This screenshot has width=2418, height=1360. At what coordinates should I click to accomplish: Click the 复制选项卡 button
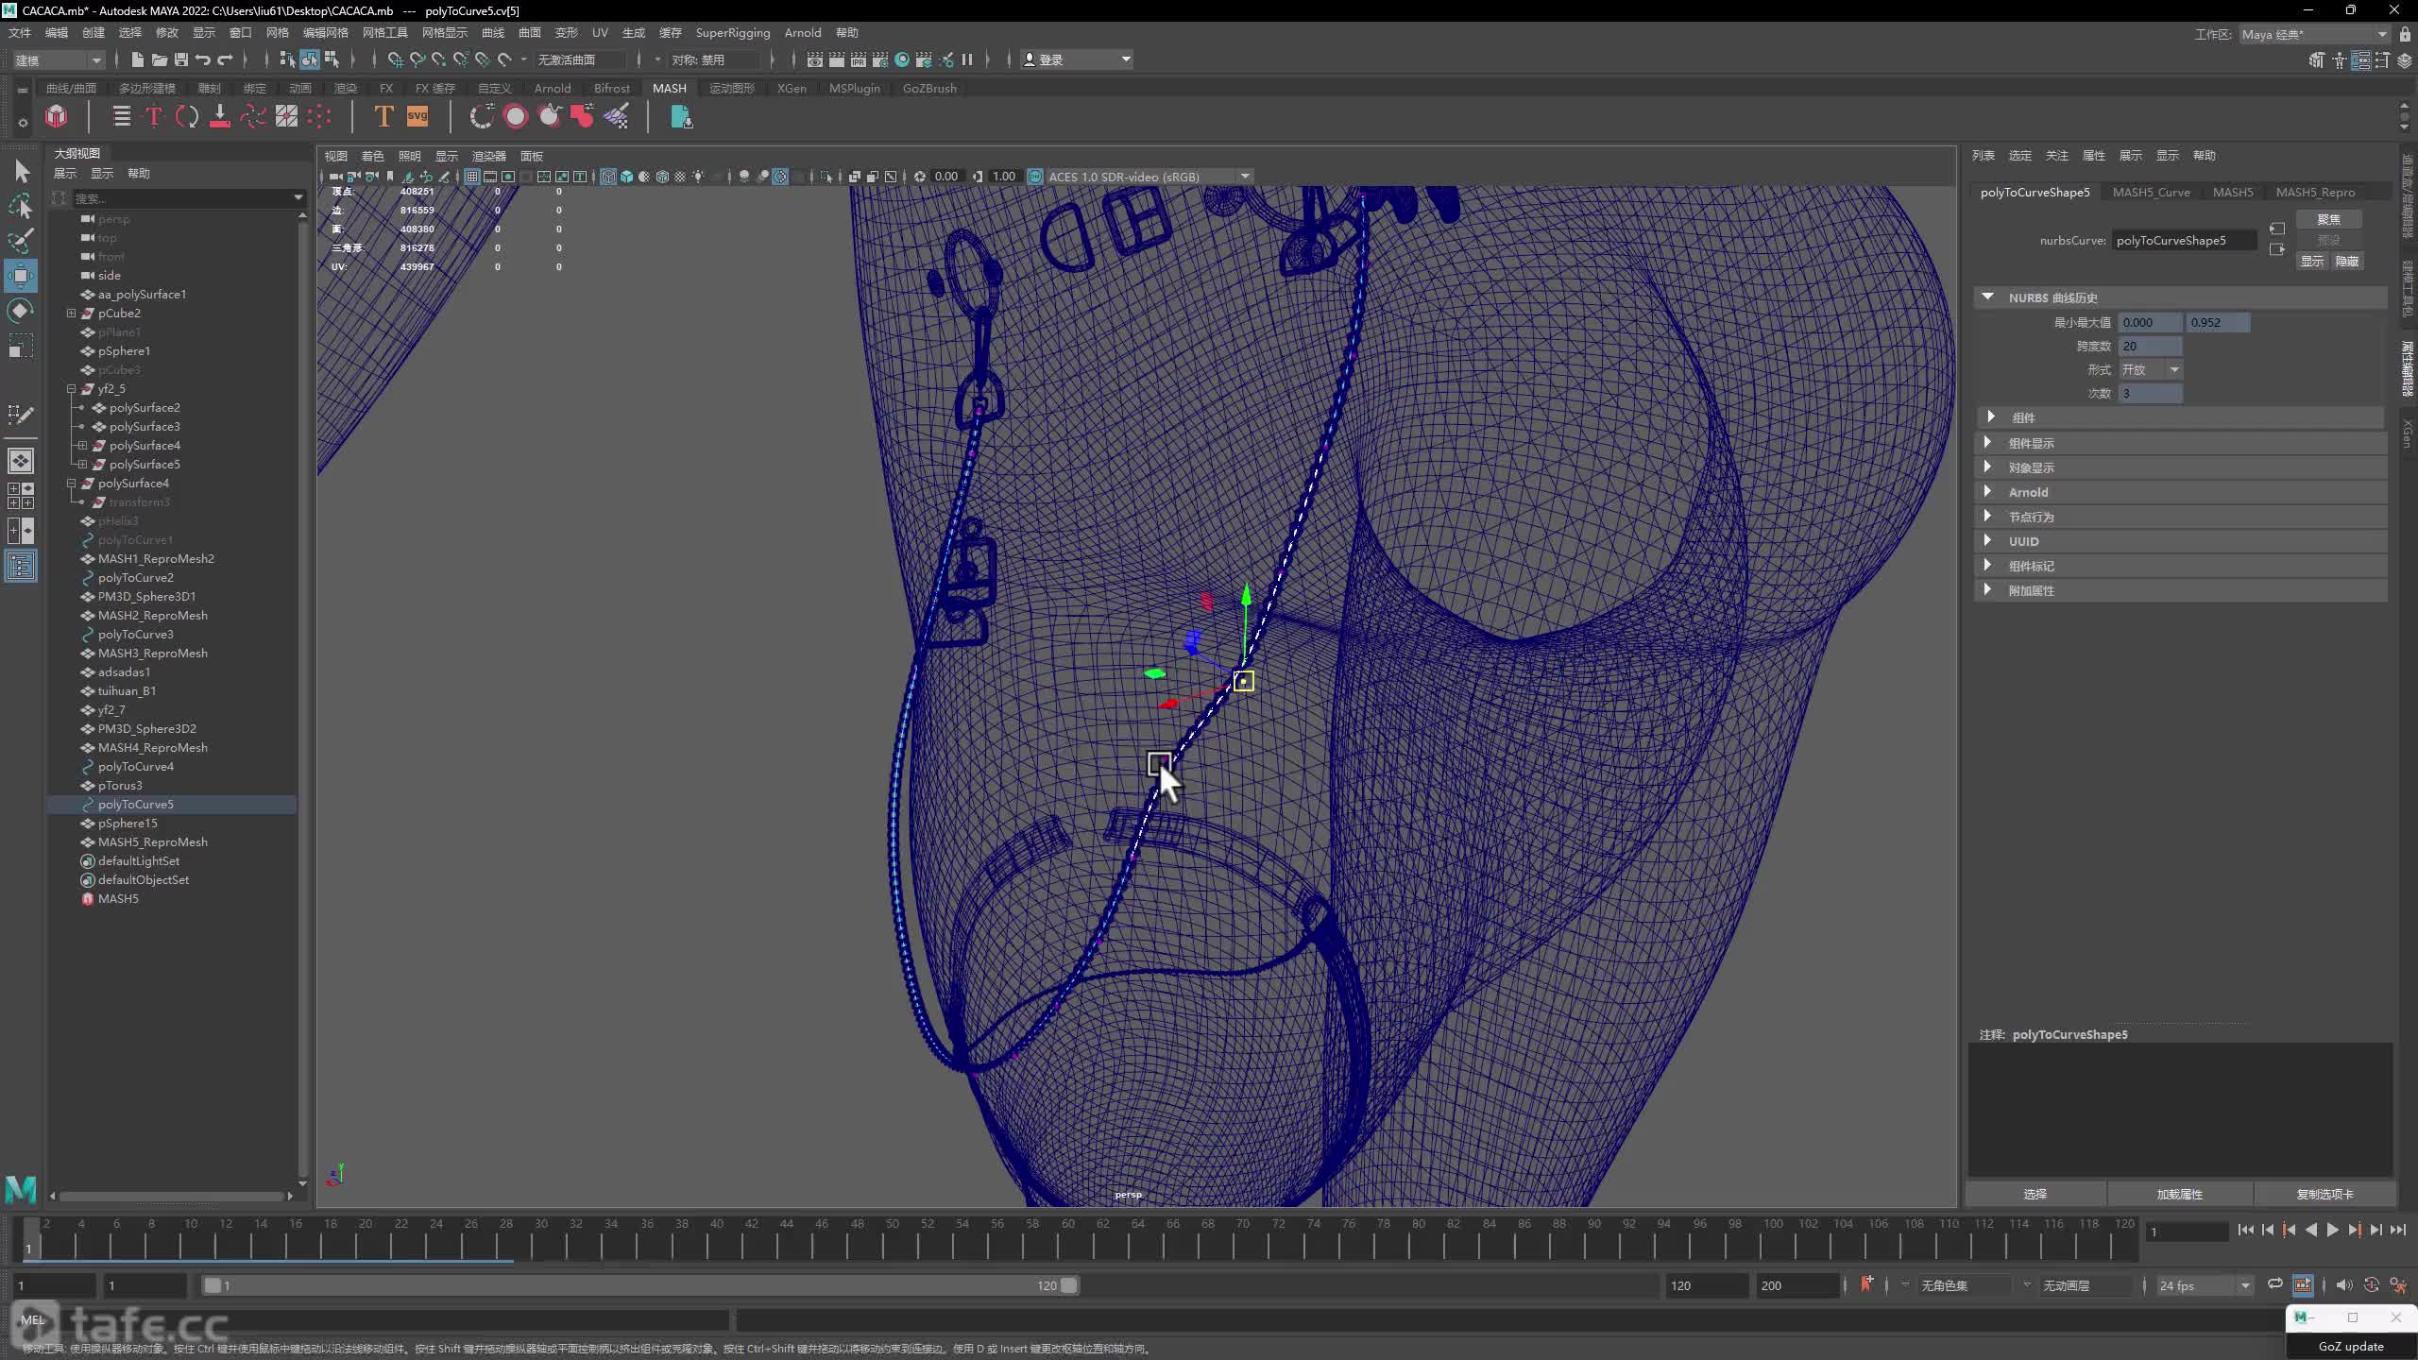[2324, 1194]
